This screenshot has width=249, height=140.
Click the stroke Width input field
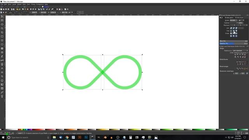233,20
